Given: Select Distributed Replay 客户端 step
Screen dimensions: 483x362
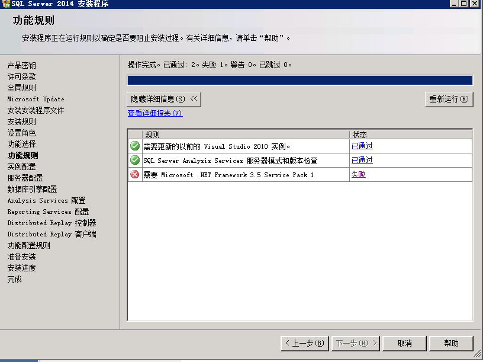Looking at the screenshot, I should [51, 234].
